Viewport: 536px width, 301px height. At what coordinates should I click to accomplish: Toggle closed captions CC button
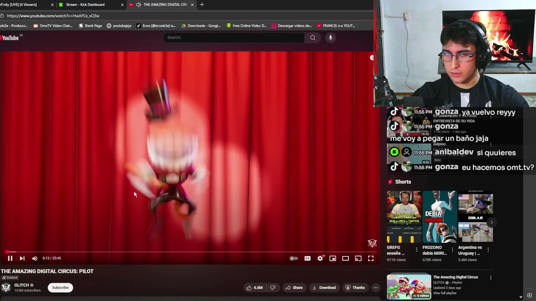(x=307, y=258)
